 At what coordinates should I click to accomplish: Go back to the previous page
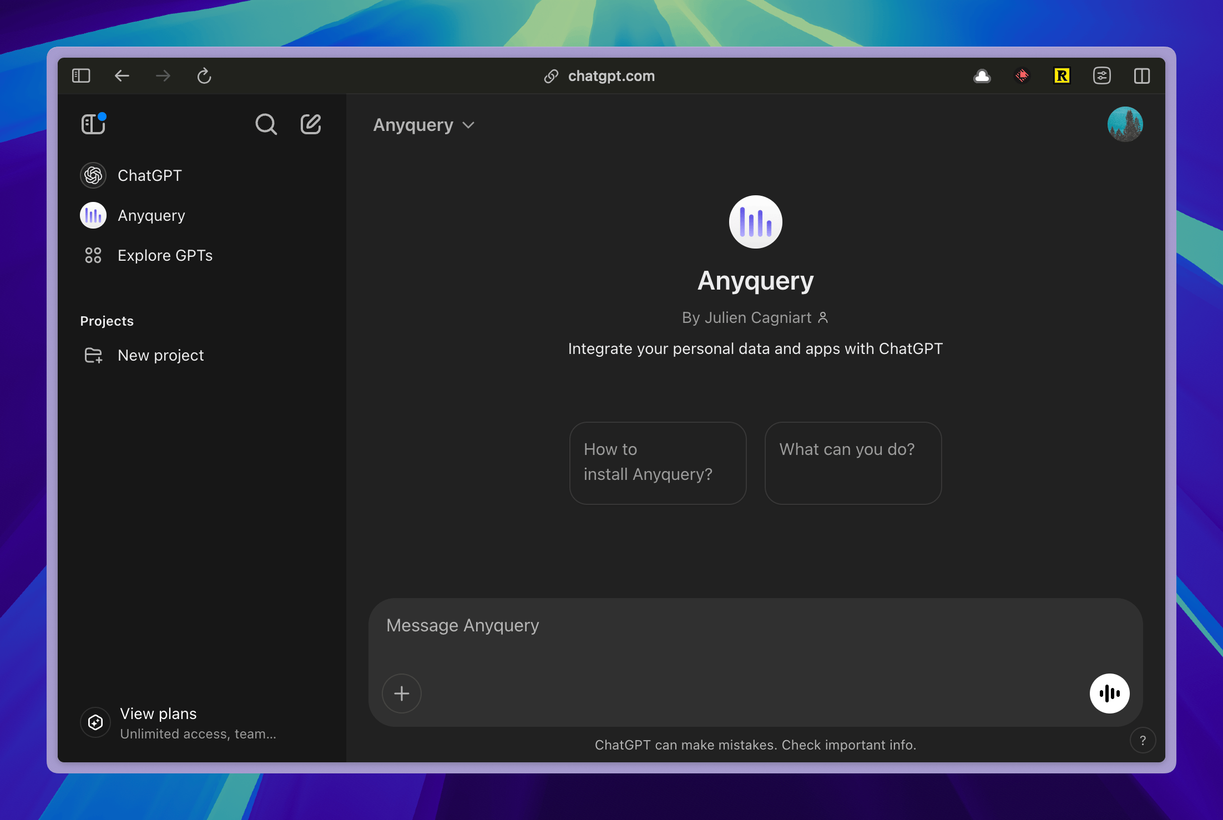point(122,75)
